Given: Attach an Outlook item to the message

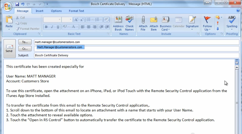Looking at the screenshot, I should coord(154,23).
